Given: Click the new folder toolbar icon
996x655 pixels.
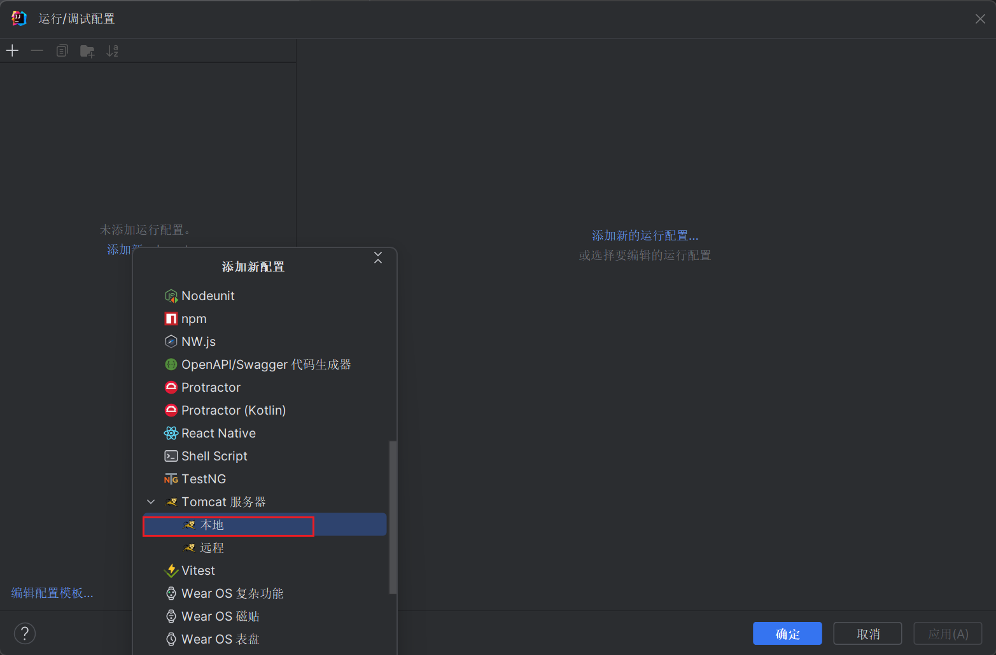Looking at the screenshot, I should 87,51.
